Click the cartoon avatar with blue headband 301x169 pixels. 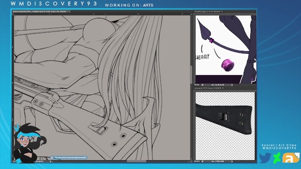click(x=29, y=143)
